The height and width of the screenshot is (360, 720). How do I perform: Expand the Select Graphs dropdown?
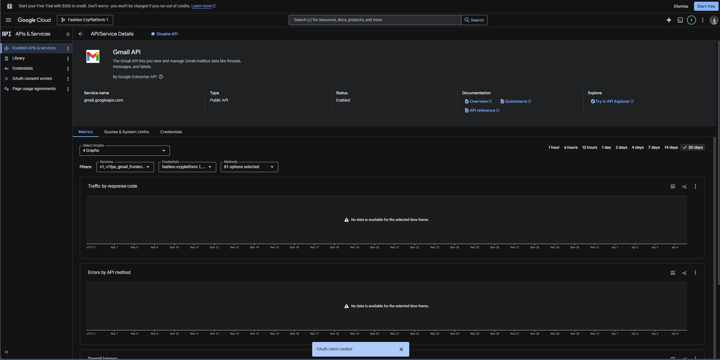124,151
